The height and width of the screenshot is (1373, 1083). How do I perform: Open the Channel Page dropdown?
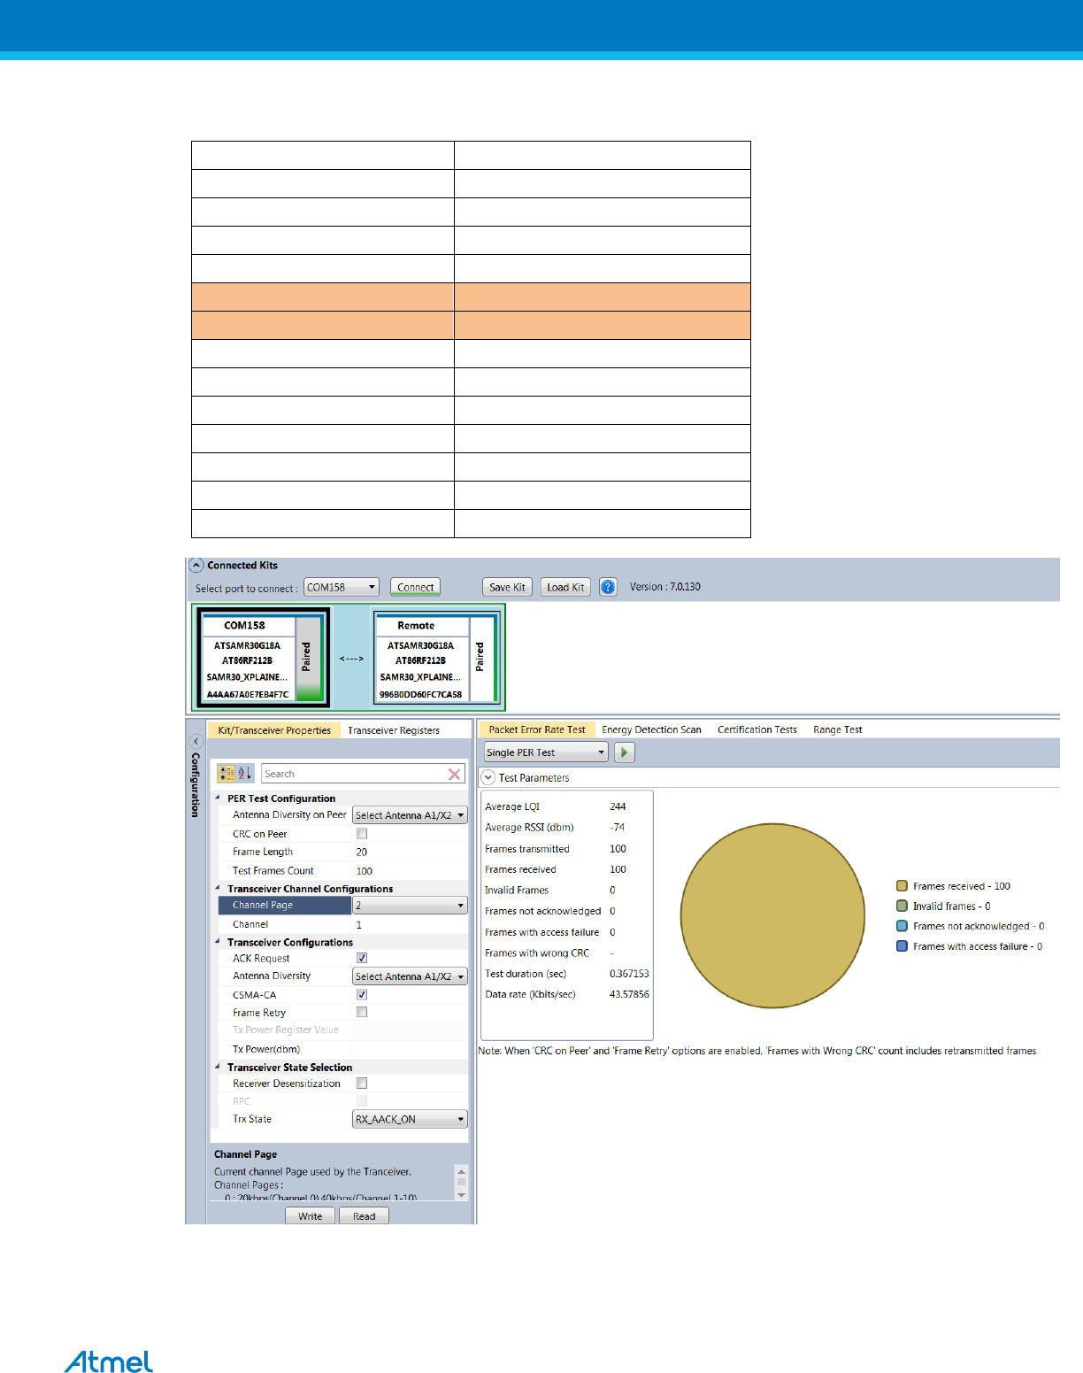click(410, 906)
